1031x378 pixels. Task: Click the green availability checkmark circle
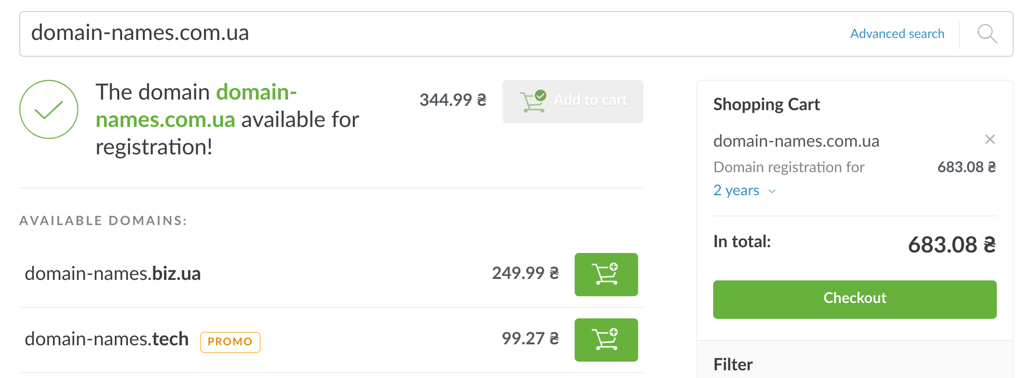pyautogui.click(x=49, y=109)
